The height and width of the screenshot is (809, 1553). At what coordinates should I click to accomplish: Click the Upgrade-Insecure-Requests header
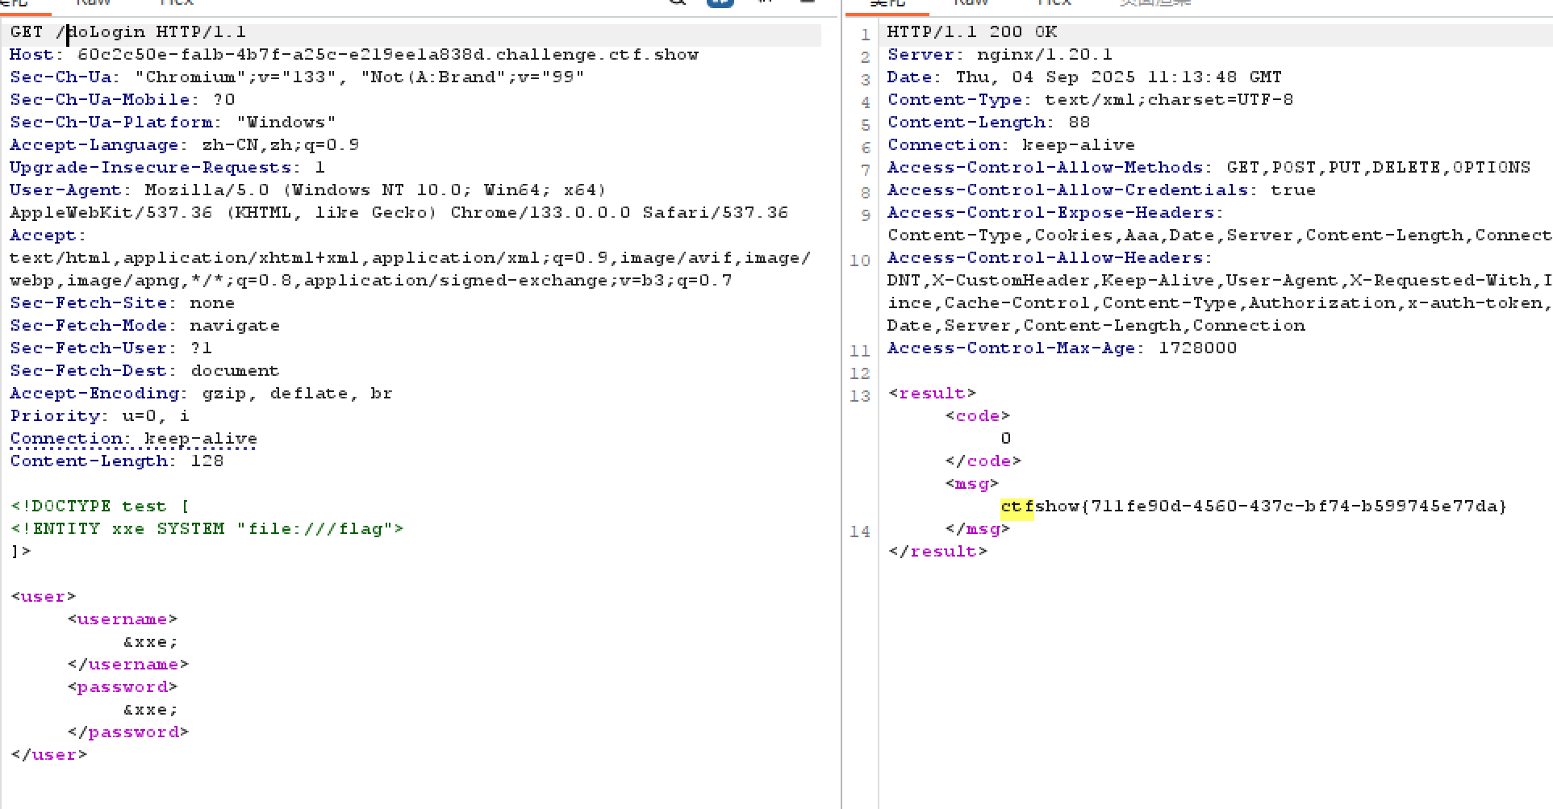[167, 168]
